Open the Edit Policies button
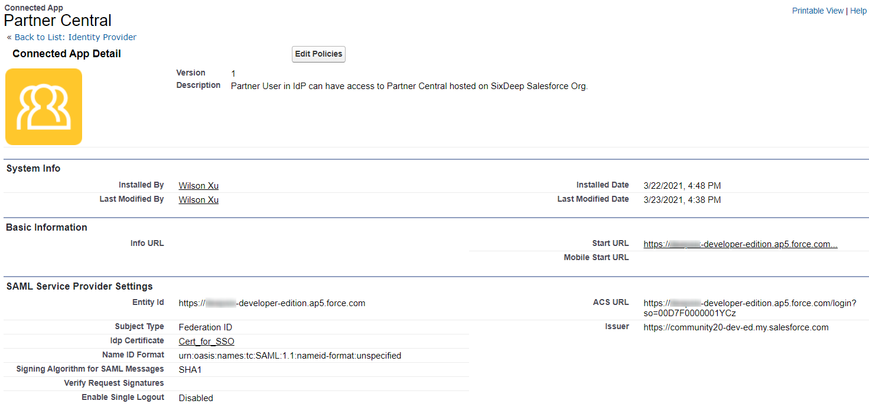869x407 pixels. point(318,54)
